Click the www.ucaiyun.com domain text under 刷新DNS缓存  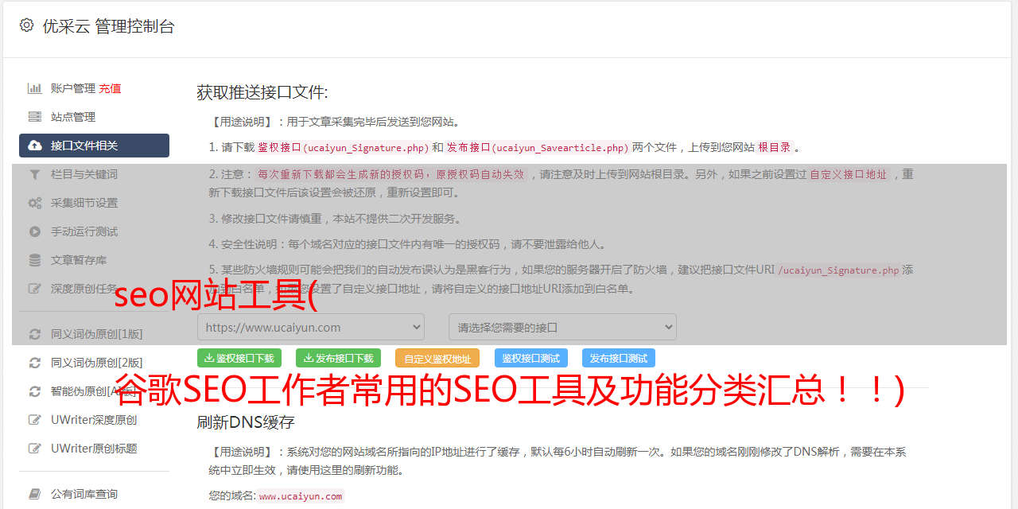pyautogui.click(x=301, y=496)
